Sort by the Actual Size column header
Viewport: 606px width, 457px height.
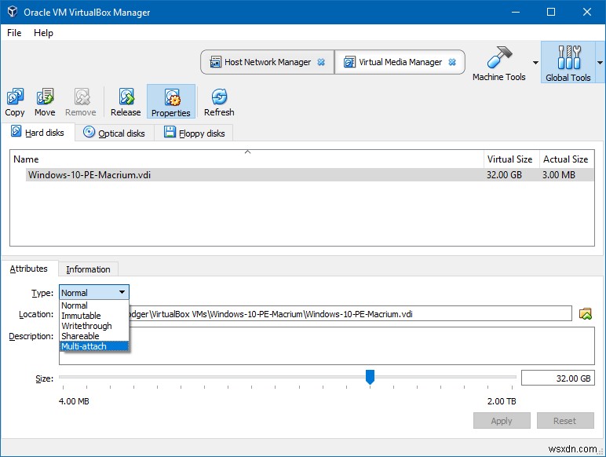pyautogui.click(x=566, y=159)
